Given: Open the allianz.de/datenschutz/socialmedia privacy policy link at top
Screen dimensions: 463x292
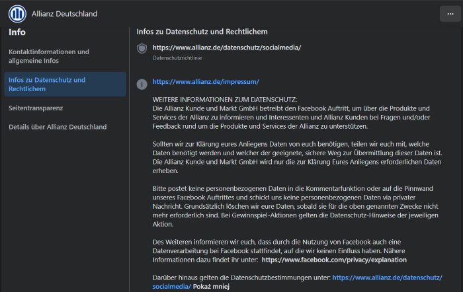Looking at the screenshot, I should [227, 48].
